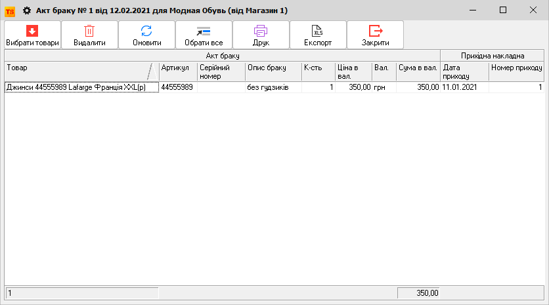This screenshot has width=549, height=305.
Task: Open the gear settings icon in title bar
Action: click(x=27, y=10)
